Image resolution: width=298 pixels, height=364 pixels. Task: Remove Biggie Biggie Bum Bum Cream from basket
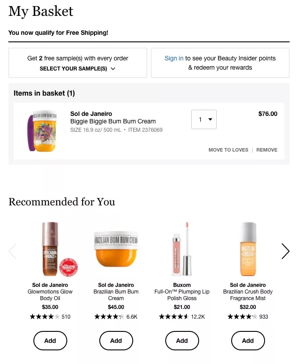(x=267, y=150)
